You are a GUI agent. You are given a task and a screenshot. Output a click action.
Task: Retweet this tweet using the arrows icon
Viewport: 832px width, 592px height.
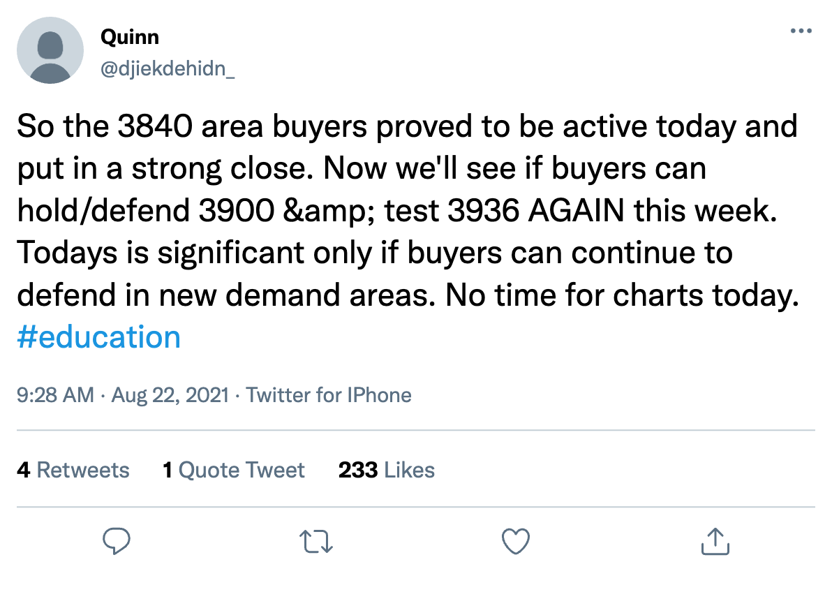pyautogui.click(x=316, y=541)
